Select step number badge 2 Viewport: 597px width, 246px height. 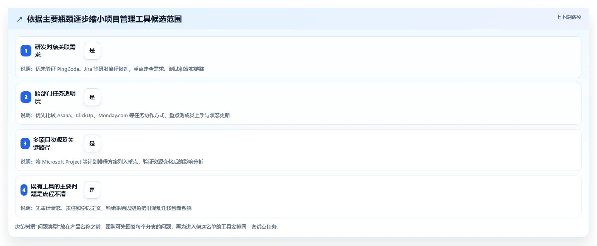(x=26, y=97)
